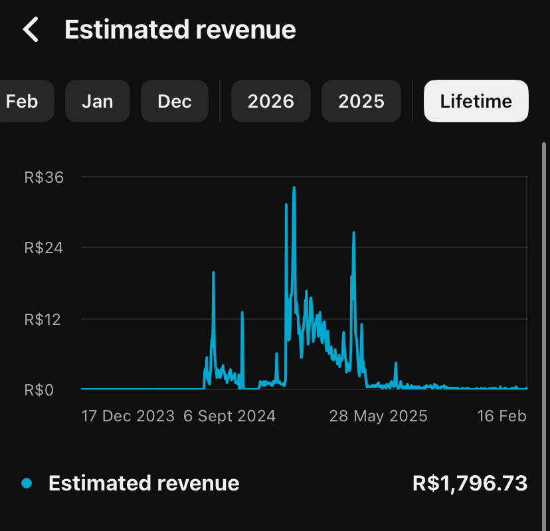Click the 16 Feb end date label
Screen dimensions: 550x531
coord(502,417)
